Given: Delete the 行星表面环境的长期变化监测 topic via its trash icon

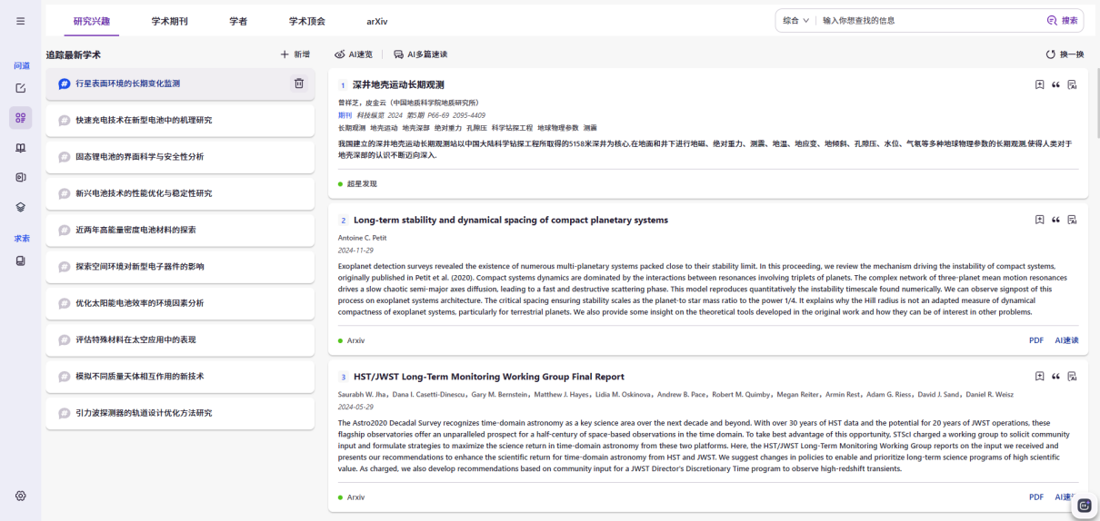Looking at the screenshot, I should (298, 84).
